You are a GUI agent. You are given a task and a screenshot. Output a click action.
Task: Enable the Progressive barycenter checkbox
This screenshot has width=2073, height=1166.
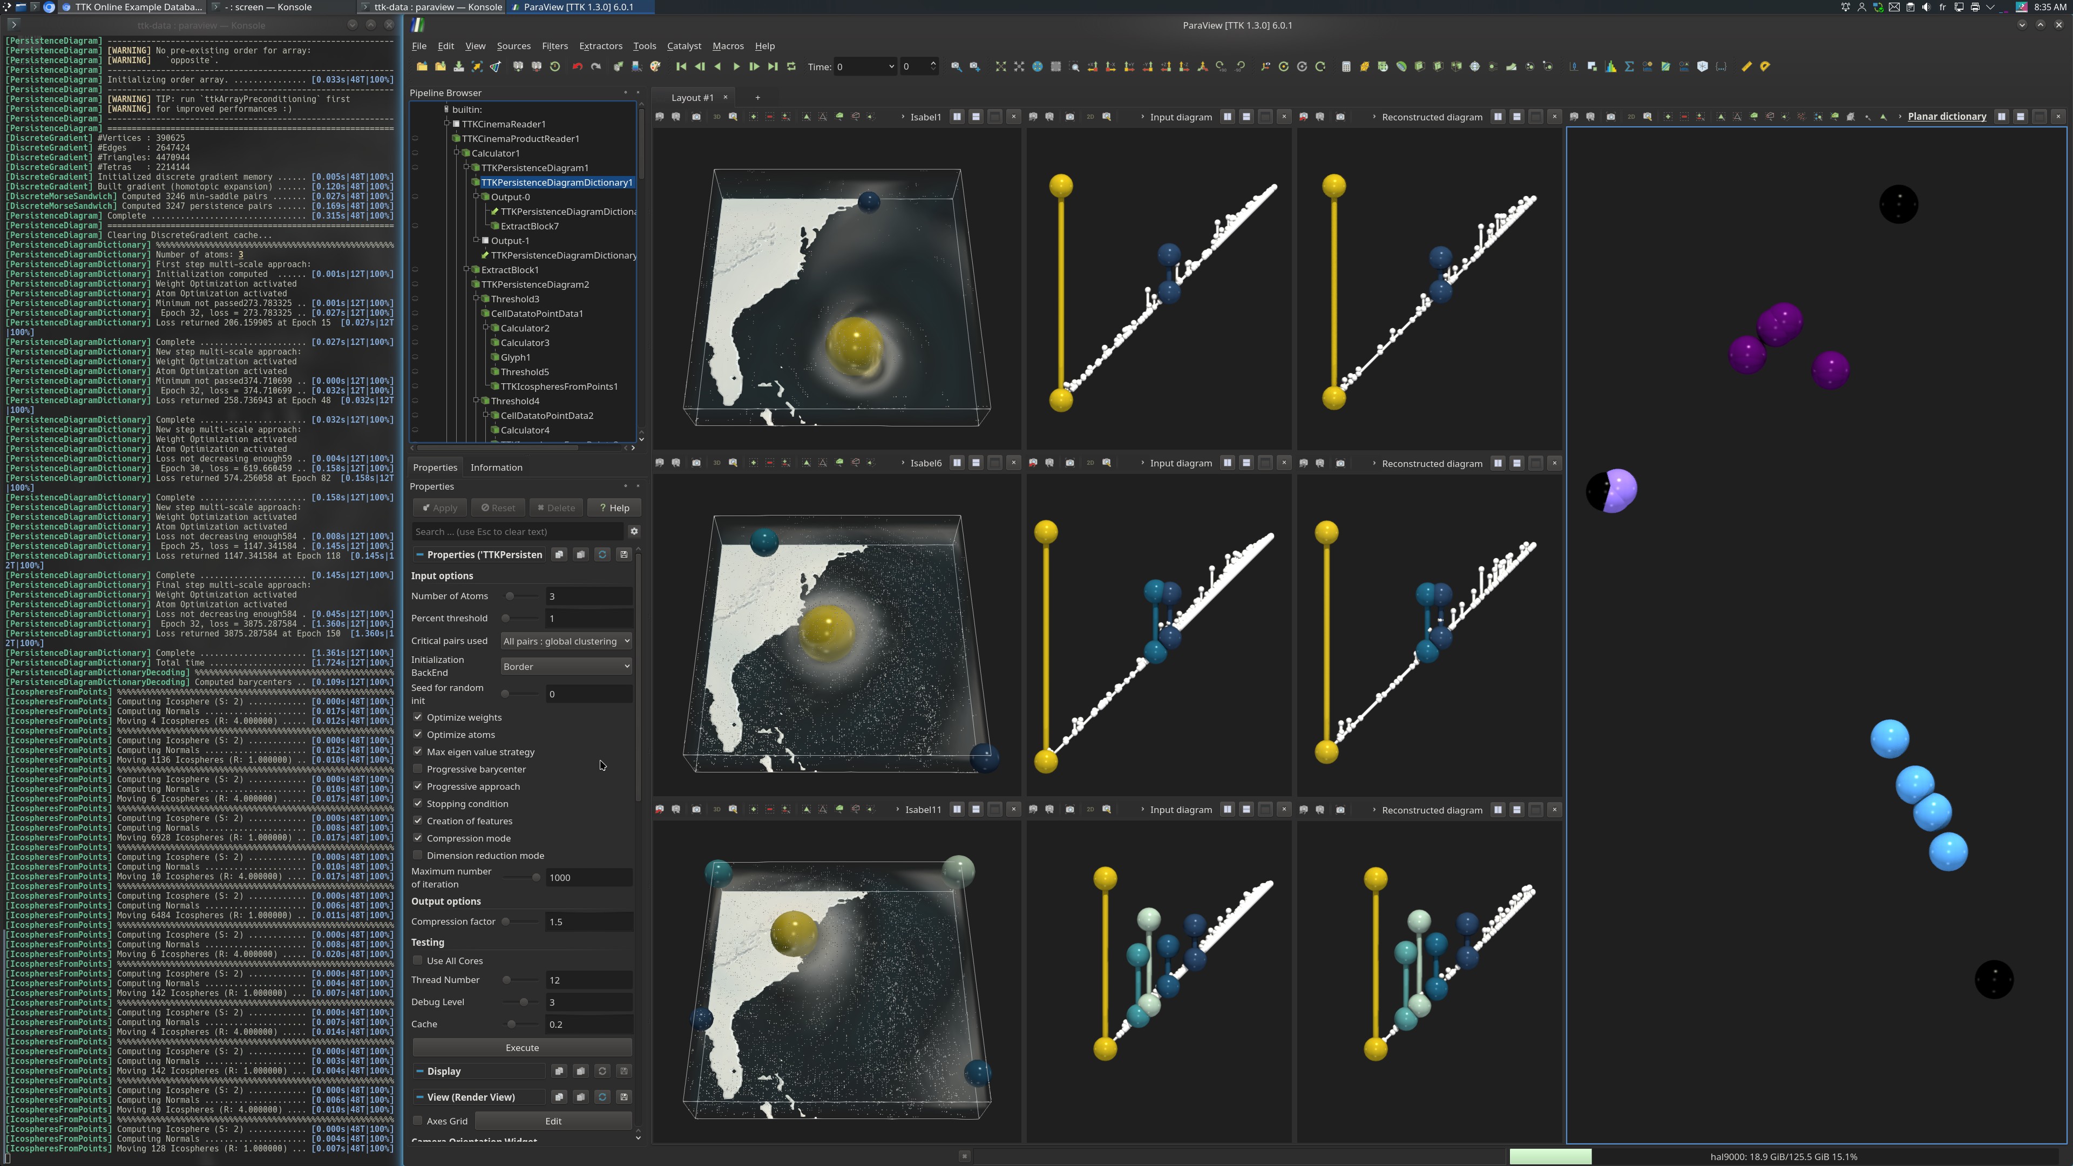click(x=418, y=769)
